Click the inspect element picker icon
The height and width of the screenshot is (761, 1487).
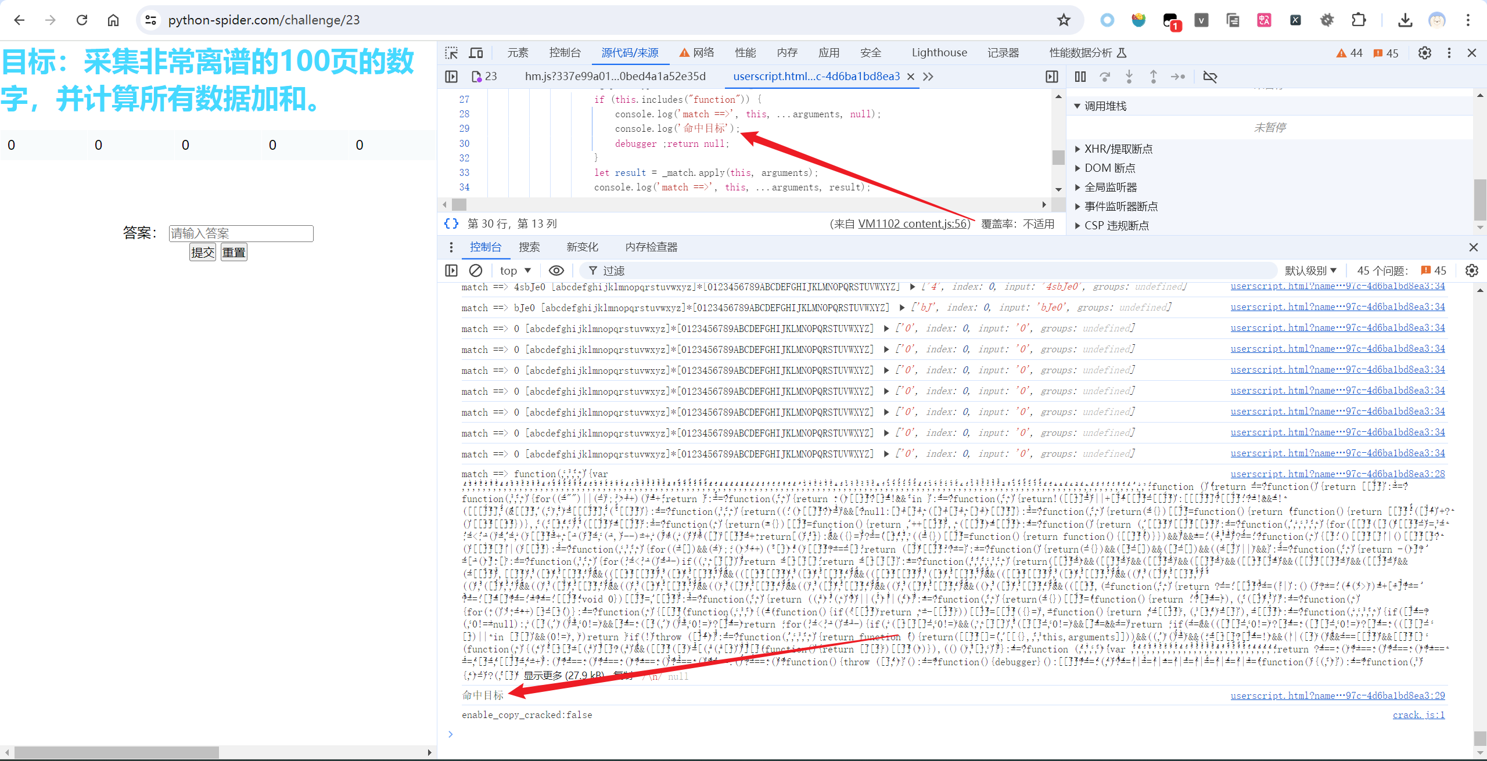click(x=451, y=53)
